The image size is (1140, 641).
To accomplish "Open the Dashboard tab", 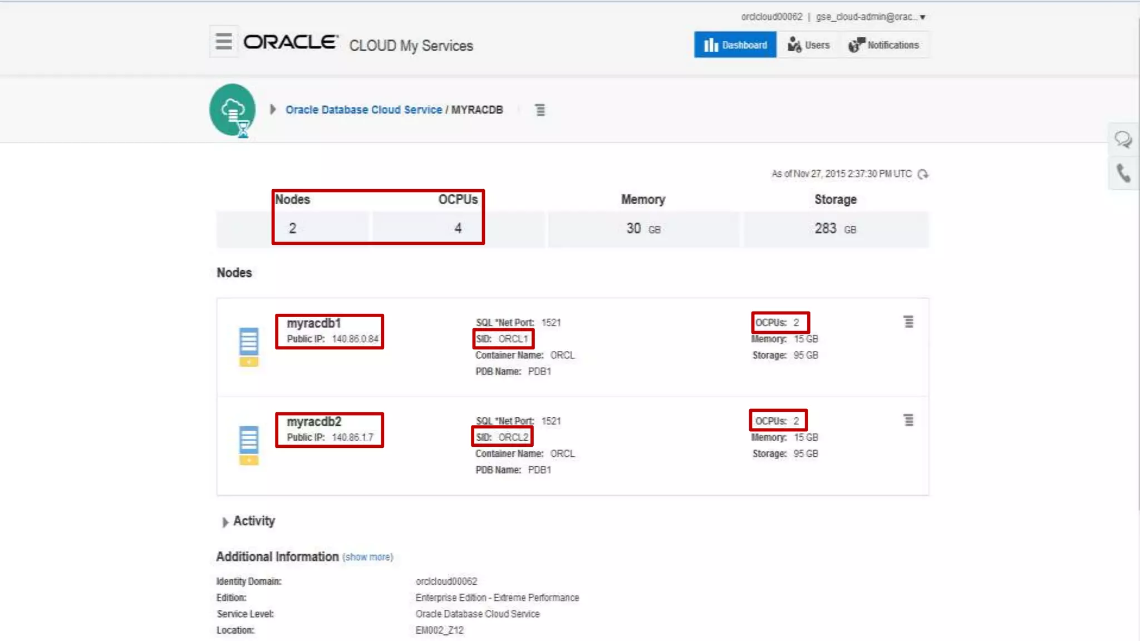I will click(735, 45).
